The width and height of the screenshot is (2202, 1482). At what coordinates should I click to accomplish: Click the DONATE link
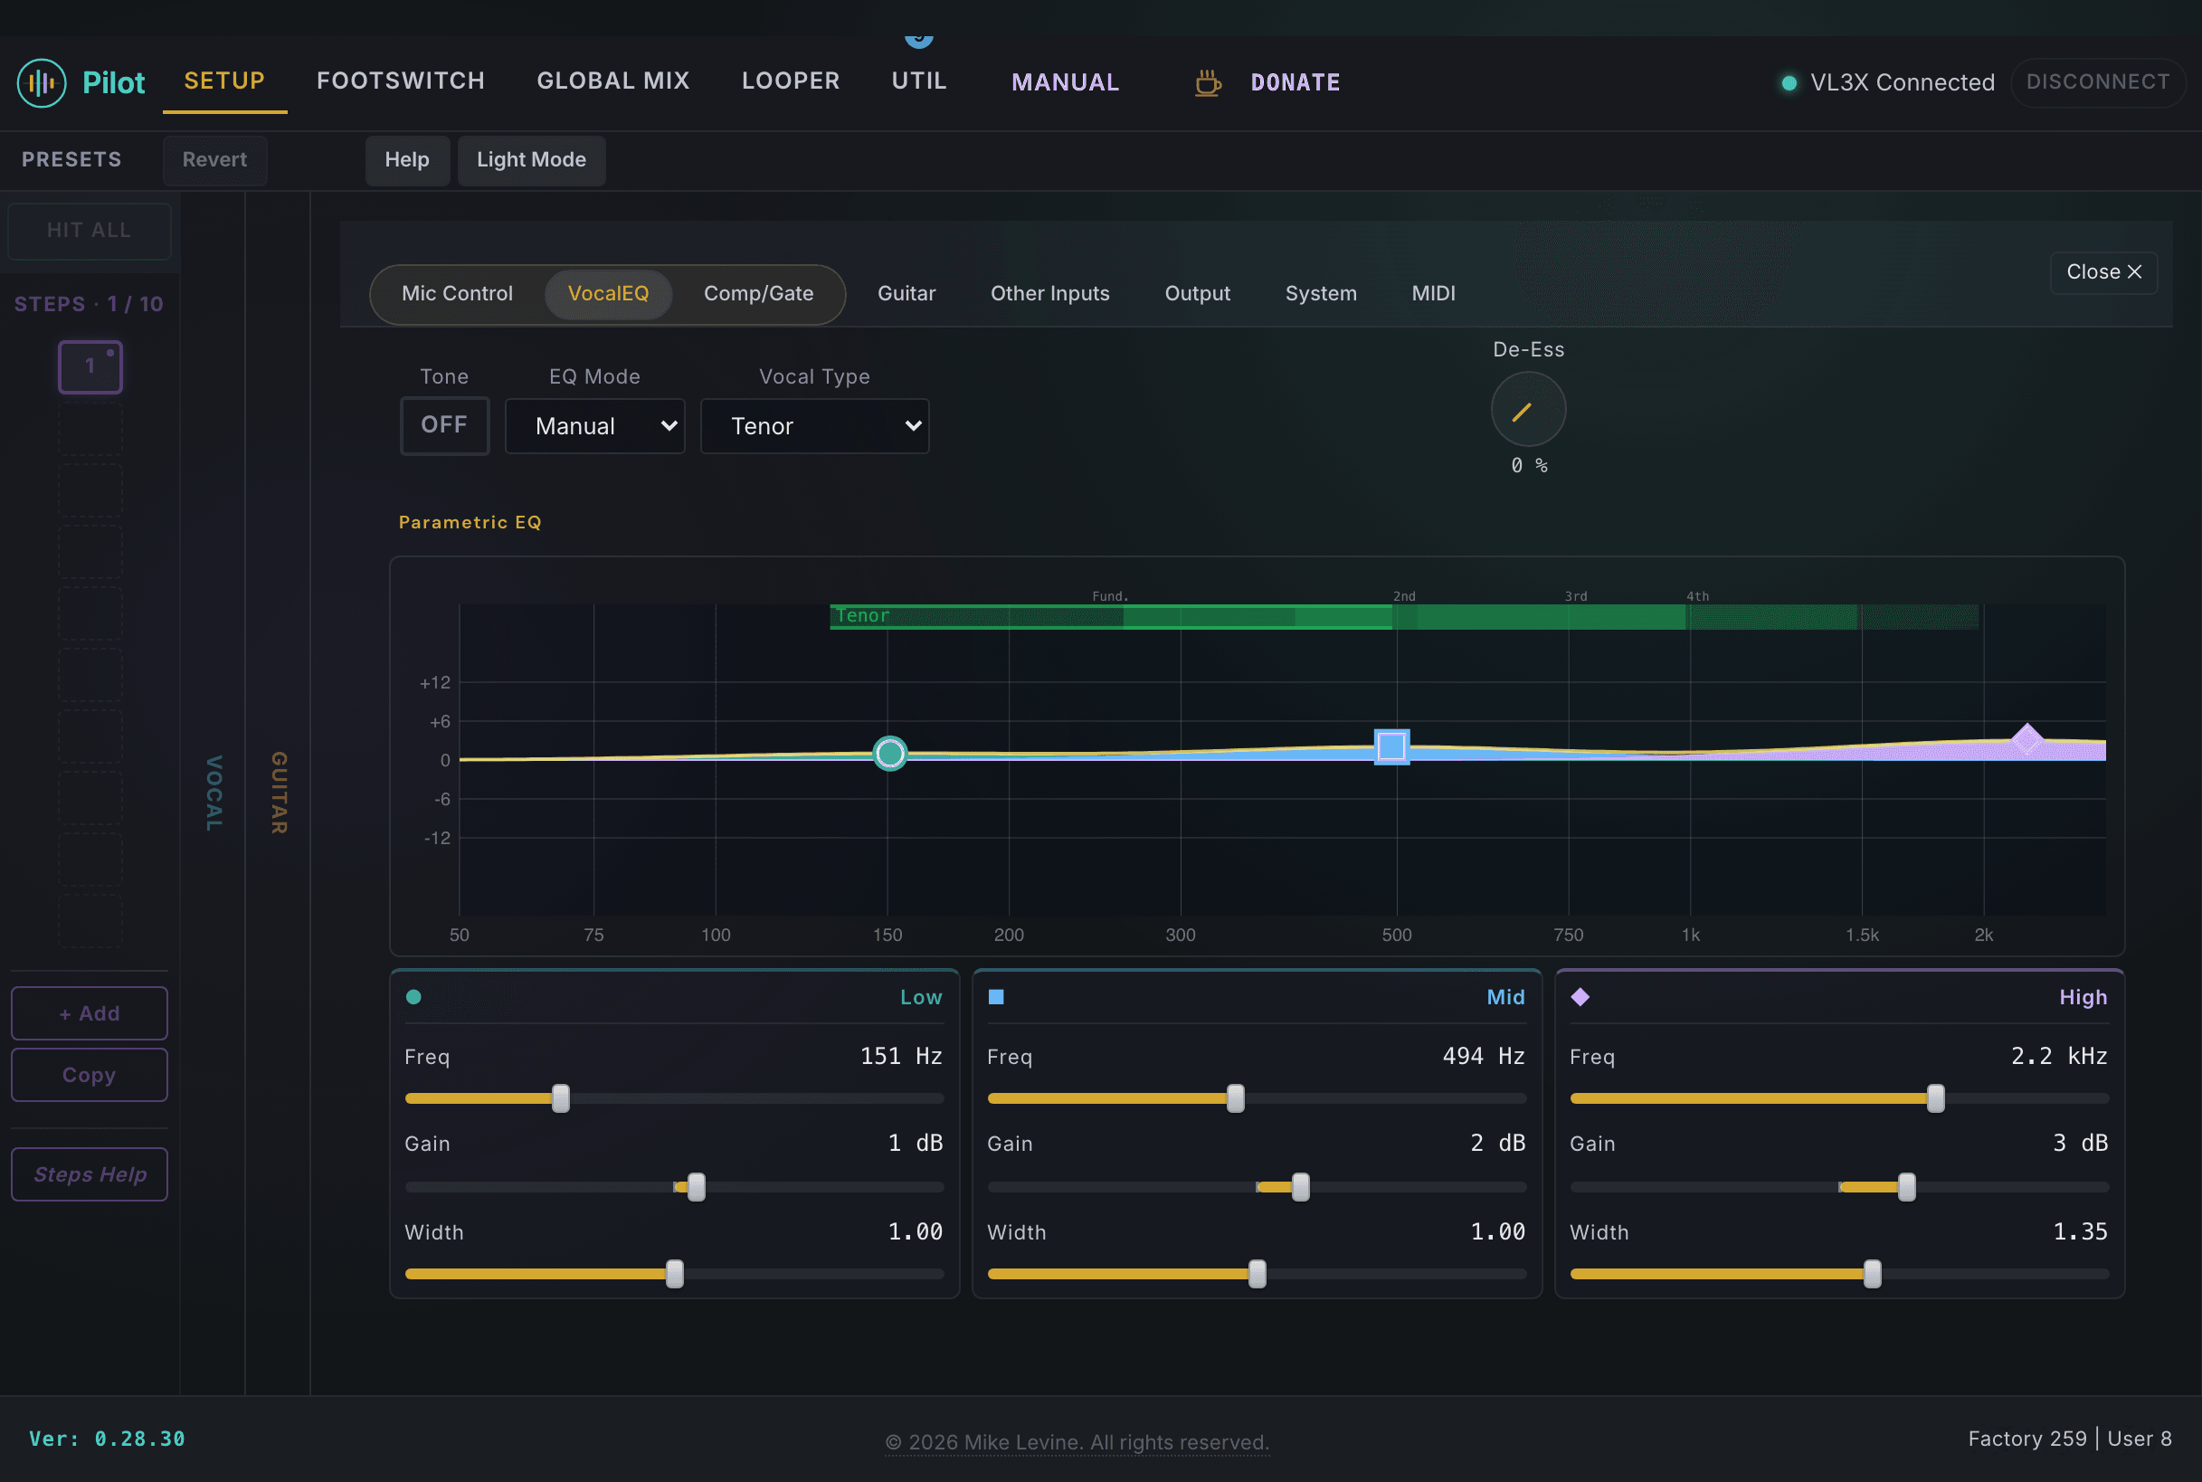(1295, 83)
